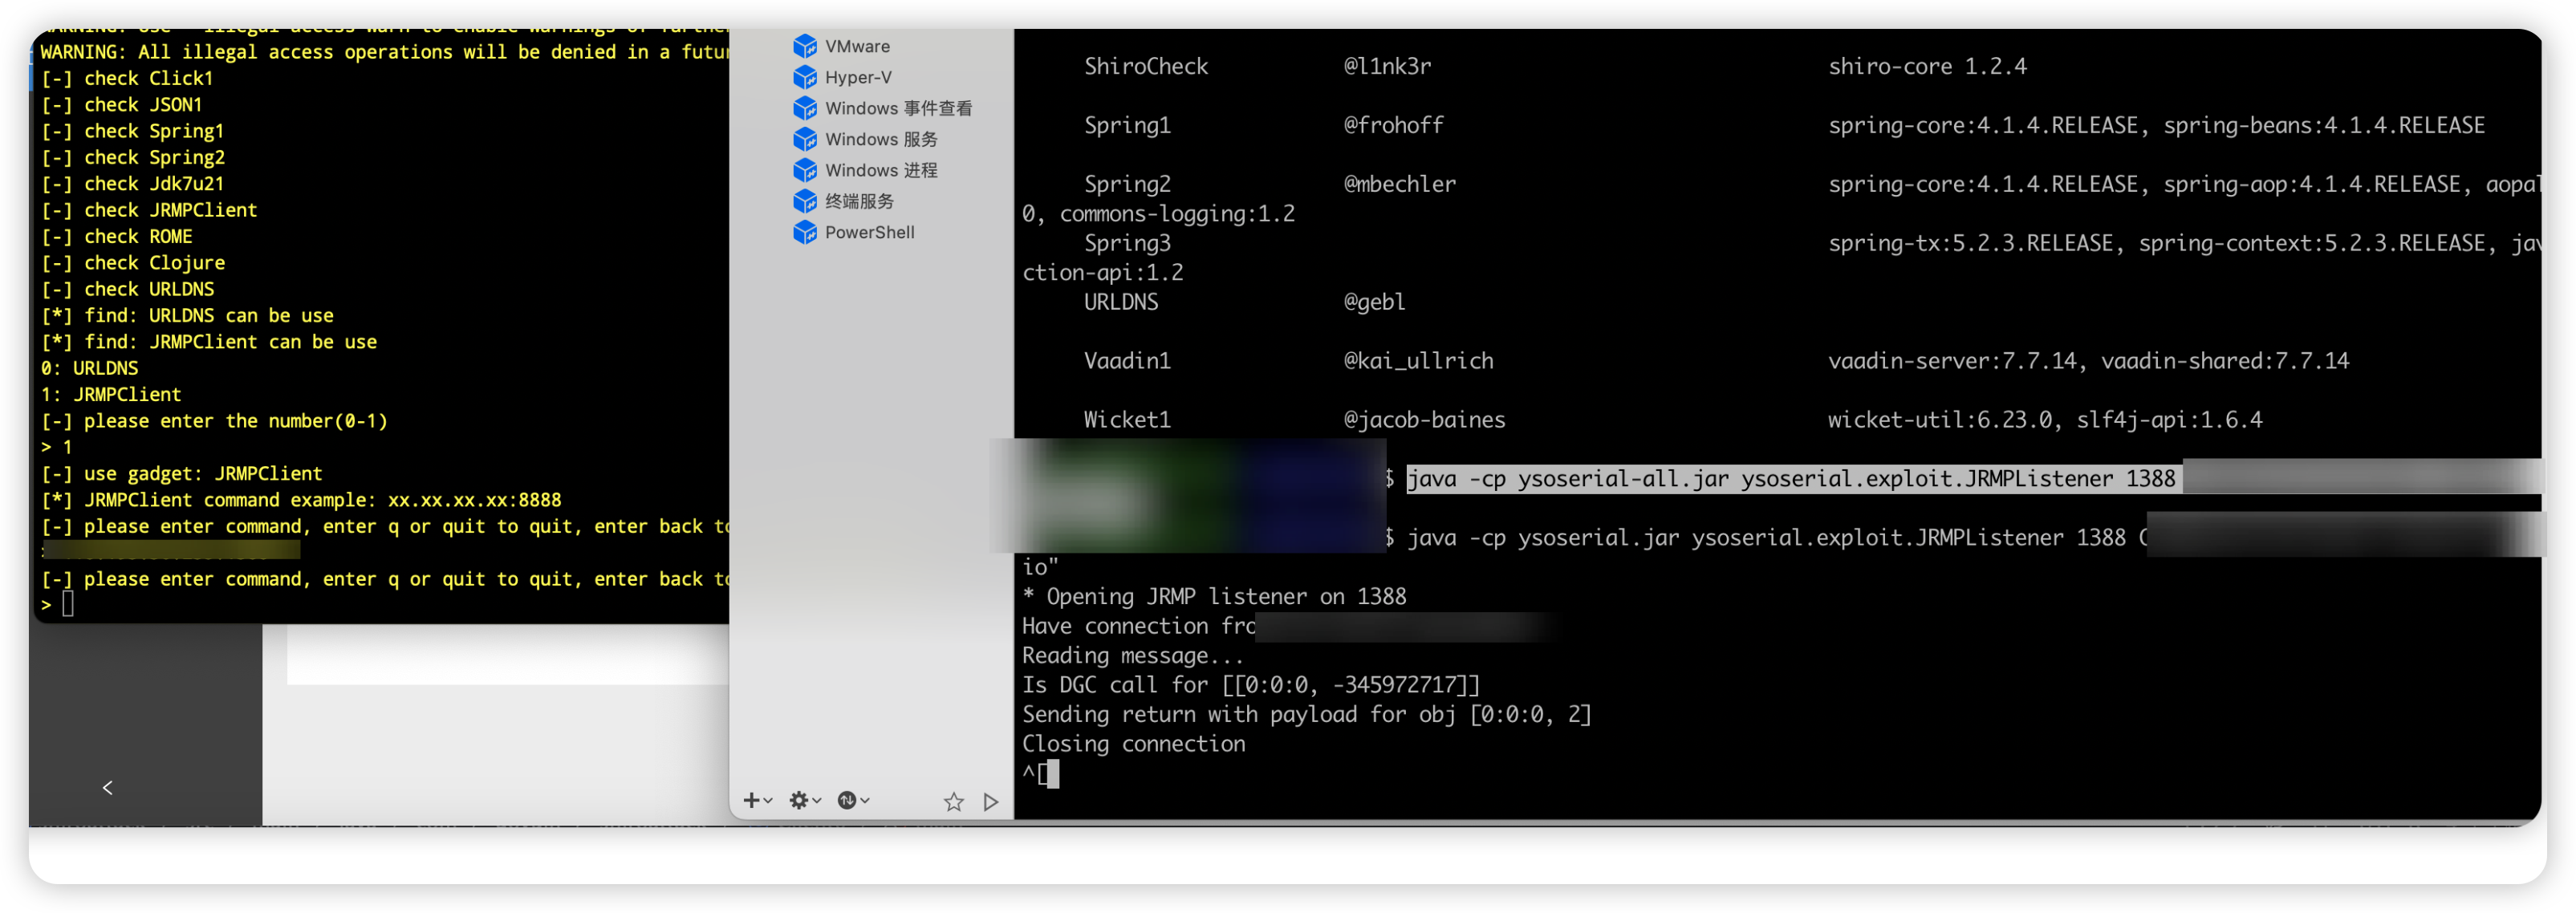
Task: Click '[-] check Spring1' line in left terminal
Action: coord(132,131)
